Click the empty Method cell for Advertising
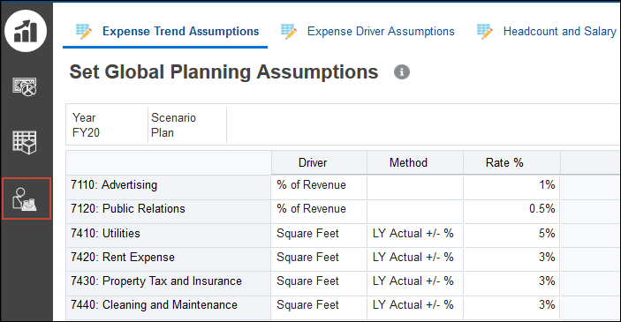The height and width of the screenshot is (322, 621). [x=415, y=187]
